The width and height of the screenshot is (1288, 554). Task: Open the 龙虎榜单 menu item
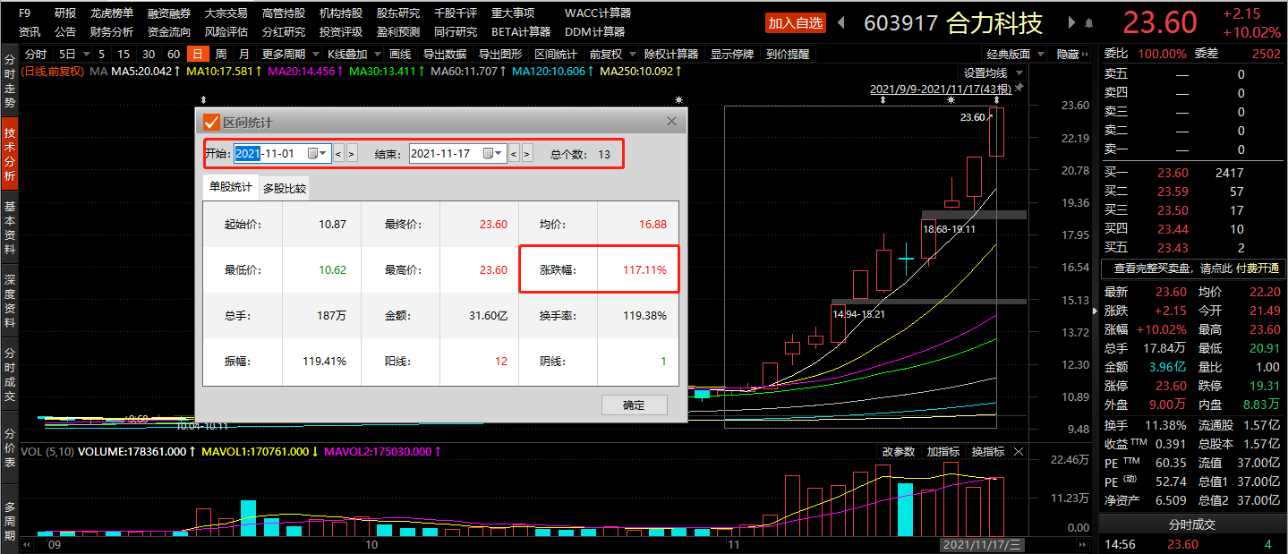pyautogui.click(x=112, y=13)
